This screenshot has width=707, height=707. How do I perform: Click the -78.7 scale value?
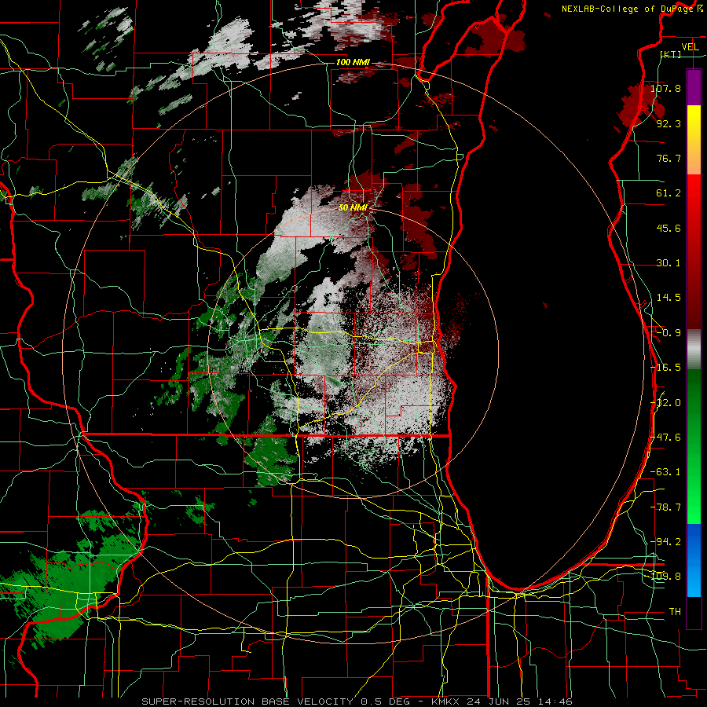pyautogui.click(x=665, y=507)
